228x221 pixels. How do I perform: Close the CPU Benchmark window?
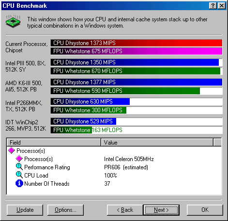click(222, 6)
